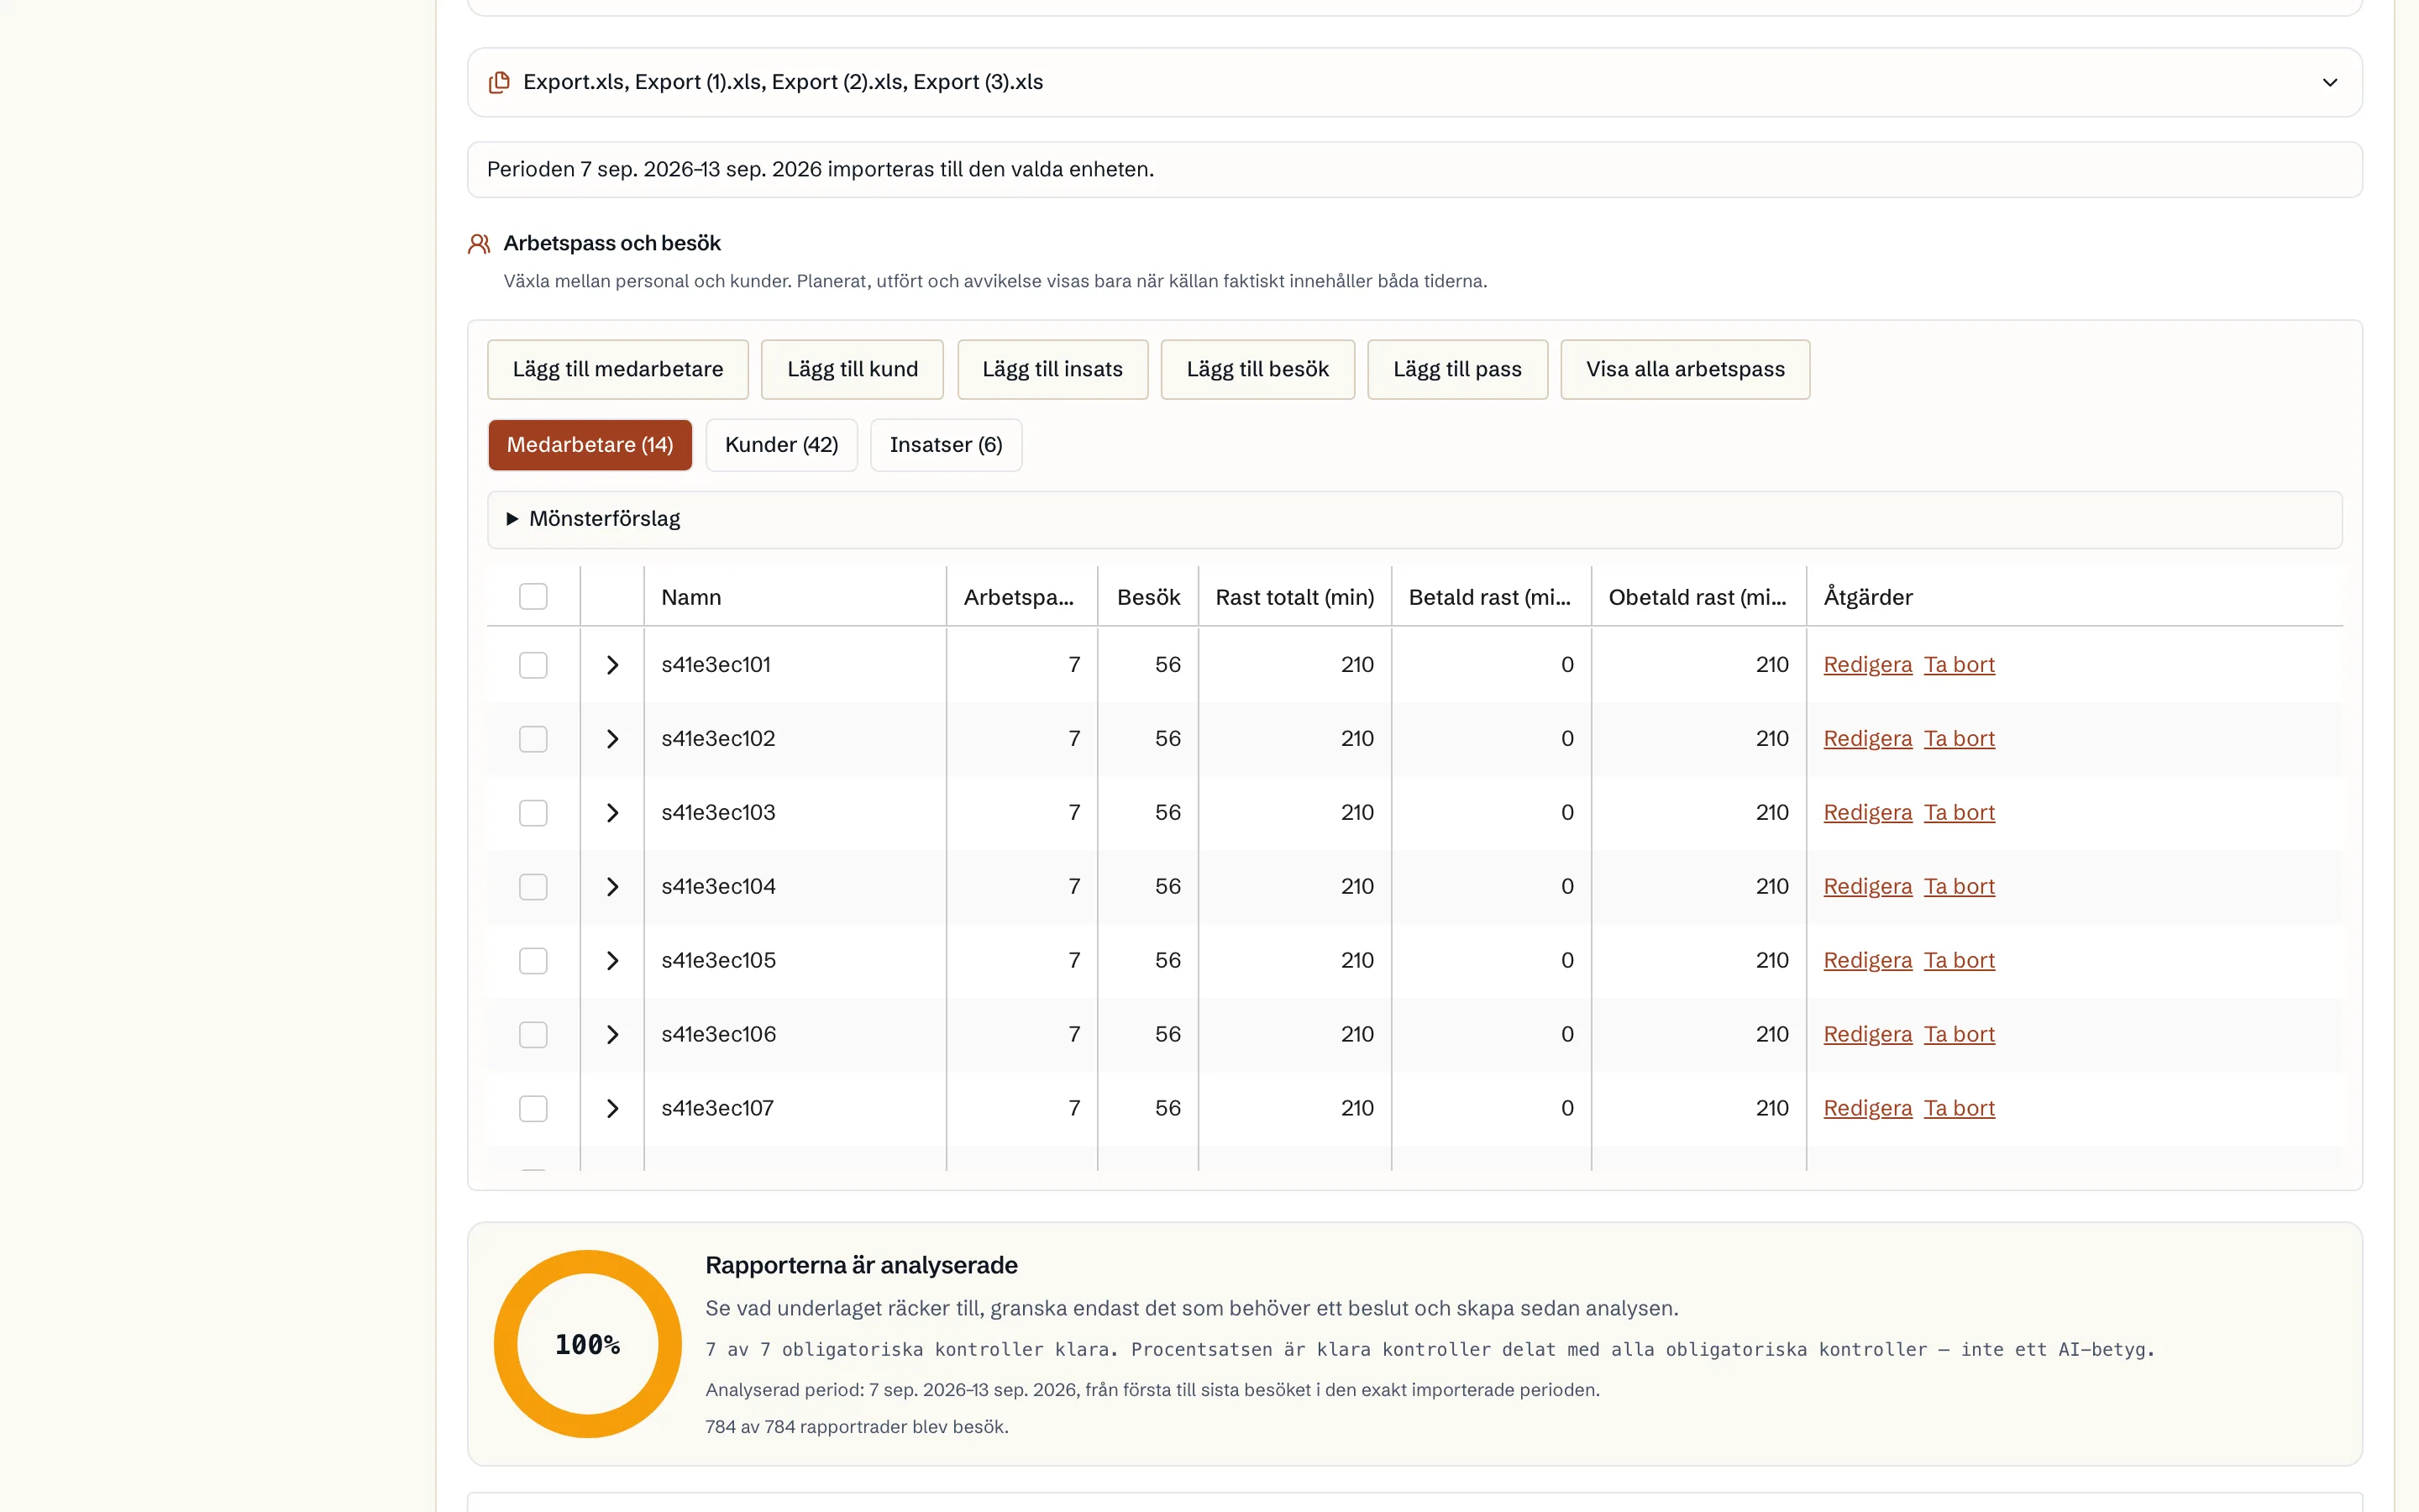Toggle the select-all checkbox in table header
Screen dimensions: 2419x1512
coord(533,597)
